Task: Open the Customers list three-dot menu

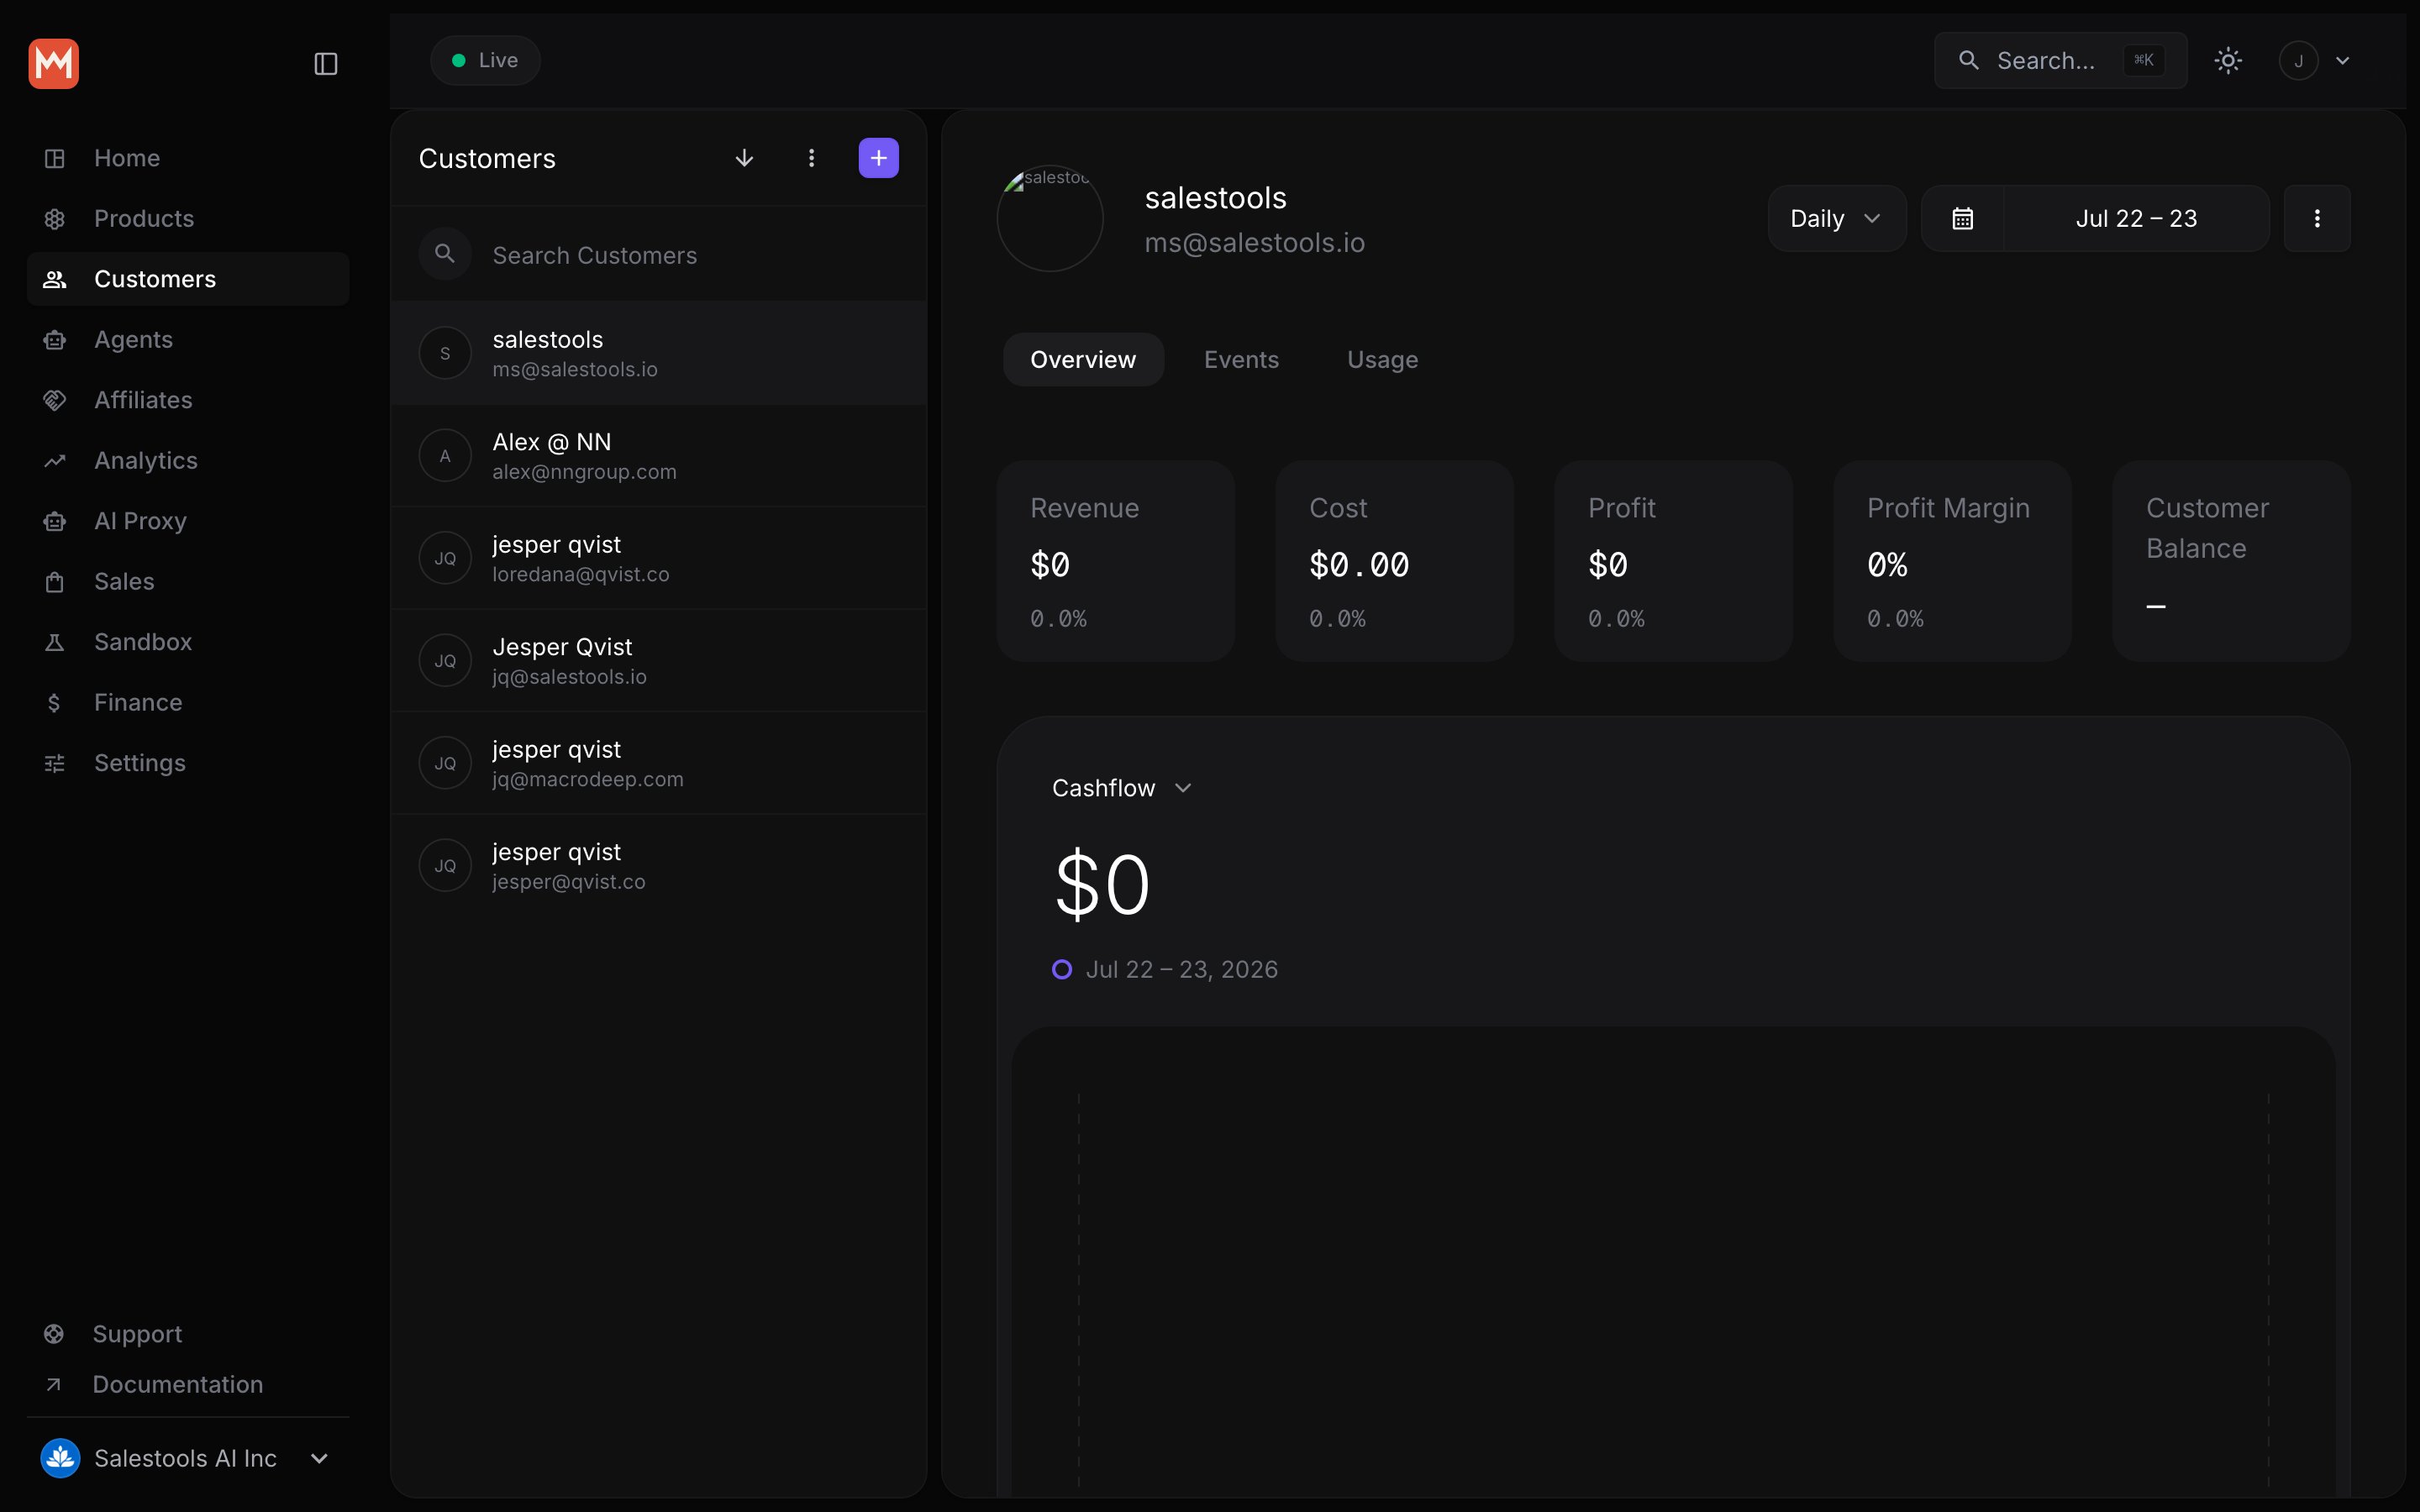Action: (811, 158)
